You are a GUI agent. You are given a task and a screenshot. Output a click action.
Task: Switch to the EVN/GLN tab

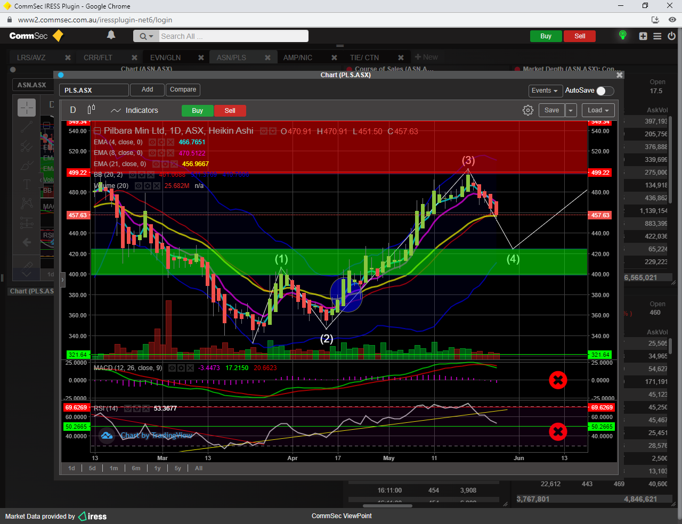(x=165, y=58)
